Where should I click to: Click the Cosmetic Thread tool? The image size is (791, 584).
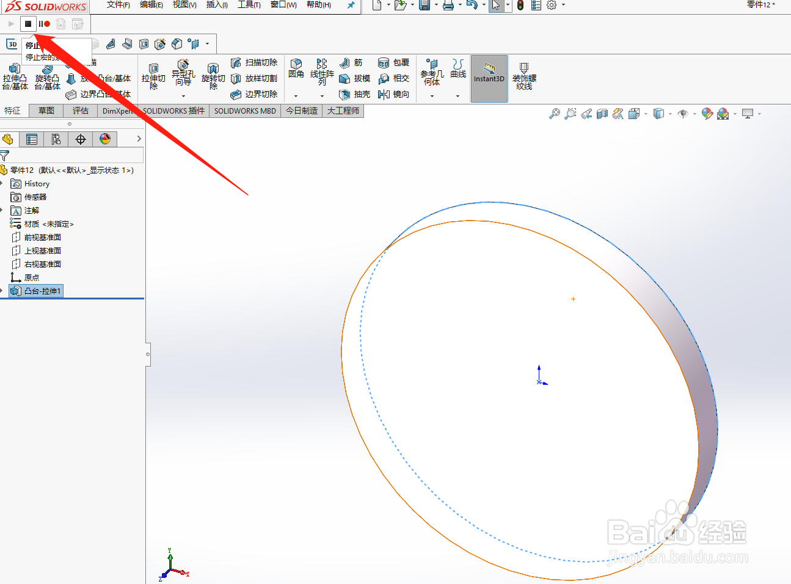tap(524, 76)
